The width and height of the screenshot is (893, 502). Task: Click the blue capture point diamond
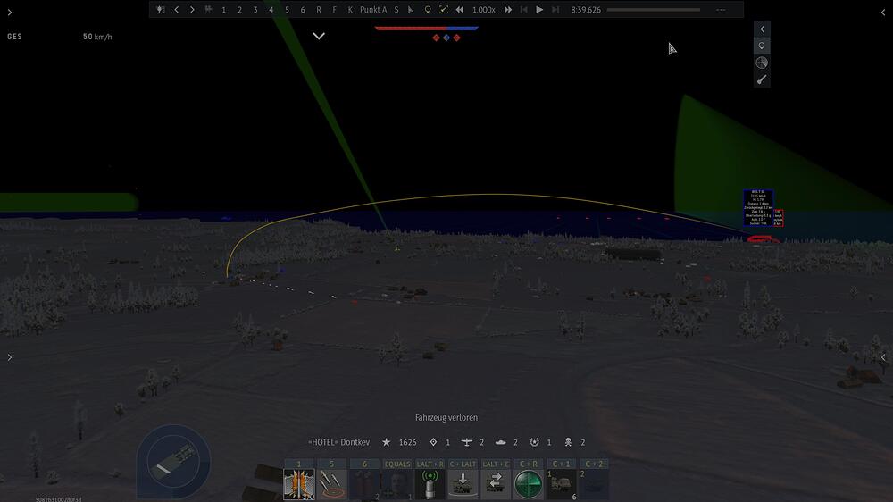(446, 38)
